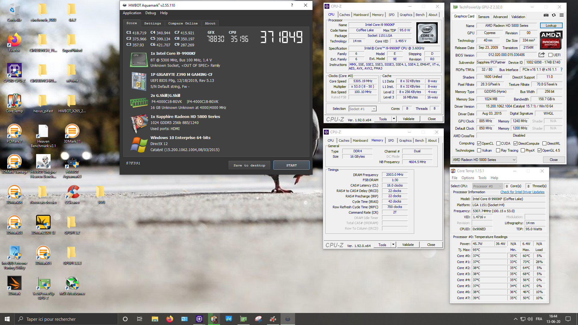
Task: Open the 3DMark desktop shortcut
Action: point(14,286)
